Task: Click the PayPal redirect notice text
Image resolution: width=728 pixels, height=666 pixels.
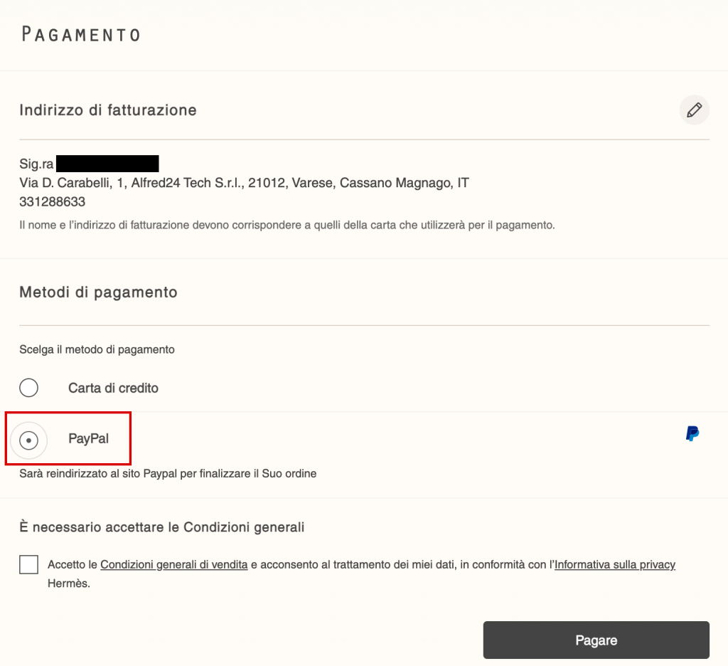Action: (168, 473)
